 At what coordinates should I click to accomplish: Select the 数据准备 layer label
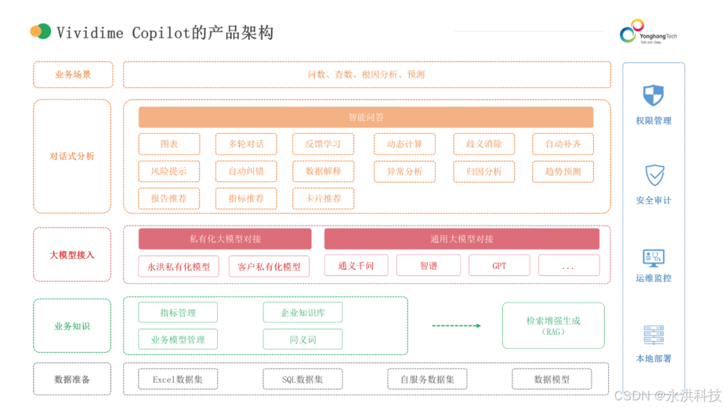[72, 380]
